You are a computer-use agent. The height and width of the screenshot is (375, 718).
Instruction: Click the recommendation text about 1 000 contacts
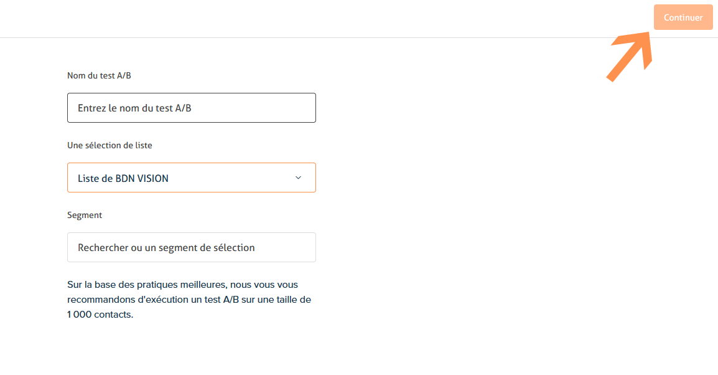(189, 299)
